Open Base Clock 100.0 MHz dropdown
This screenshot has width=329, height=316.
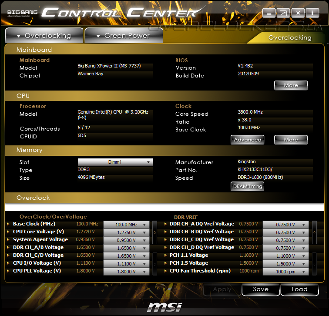(126, 225)
